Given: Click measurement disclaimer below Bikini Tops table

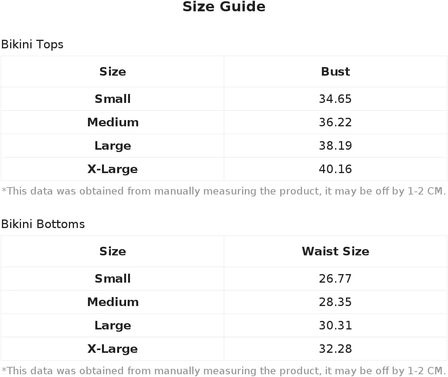Looking at the screenshot, I should [224, 191].
